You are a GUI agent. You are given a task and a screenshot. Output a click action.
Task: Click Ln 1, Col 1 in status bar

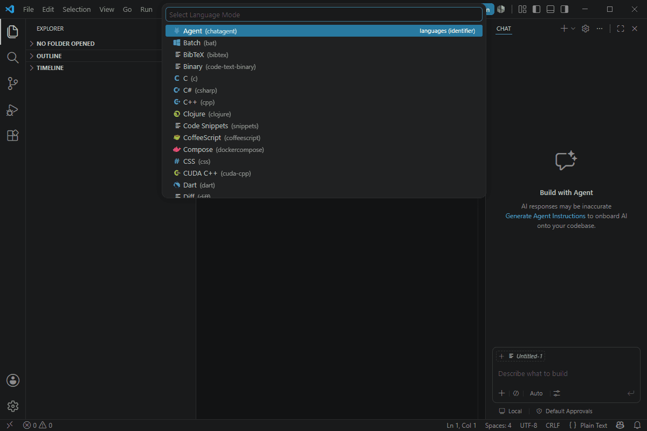(x=462, y=425)
